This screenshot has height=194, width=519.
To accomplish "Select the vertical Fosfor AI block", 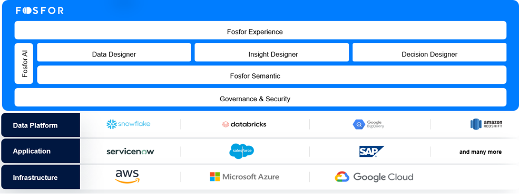I will tap(24, 63).
